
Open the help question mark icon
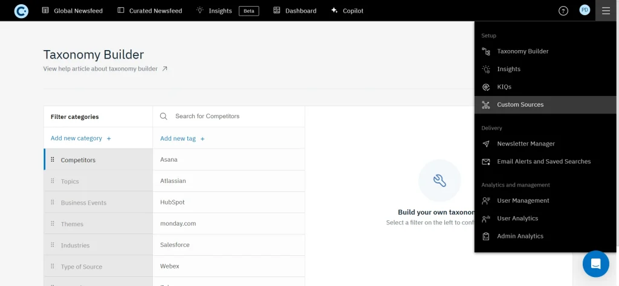563,11
